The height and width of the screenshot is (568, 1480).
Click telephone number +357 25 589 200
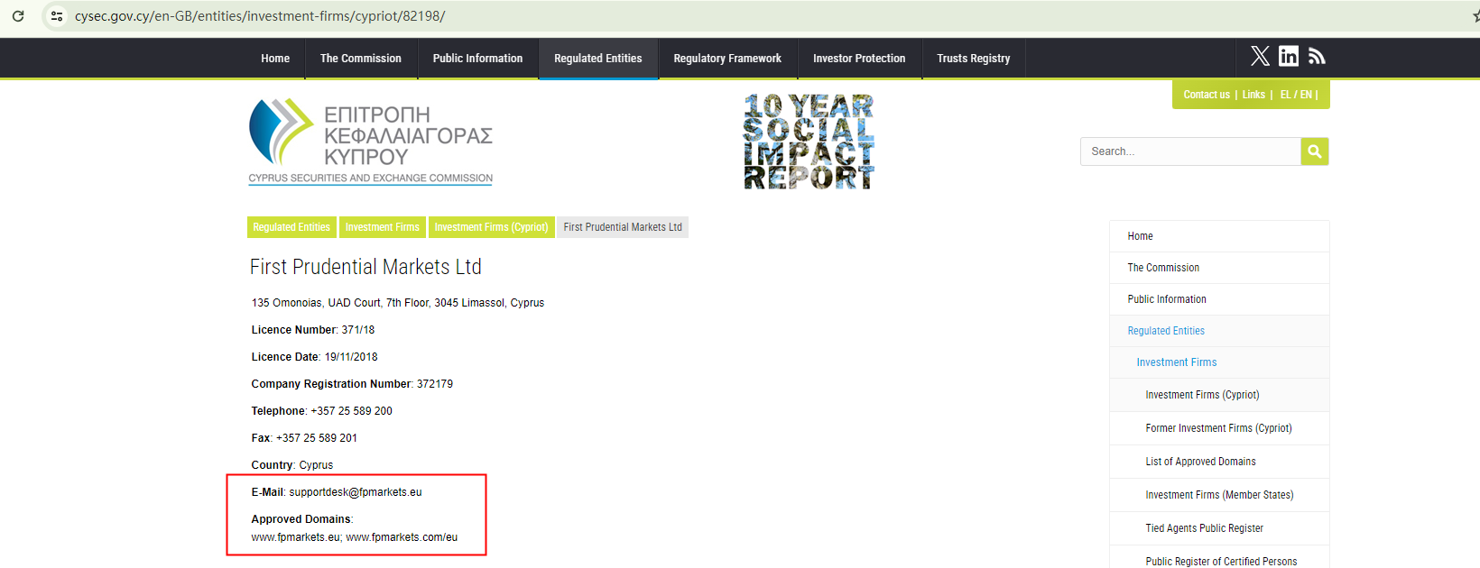pyautogui.click(x=351, y=411)
